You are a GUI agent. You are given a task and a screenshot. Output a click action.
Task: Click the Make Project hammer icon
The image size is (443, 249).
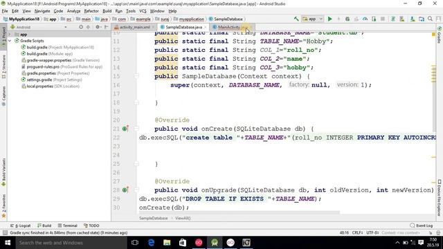pos(296,19)
